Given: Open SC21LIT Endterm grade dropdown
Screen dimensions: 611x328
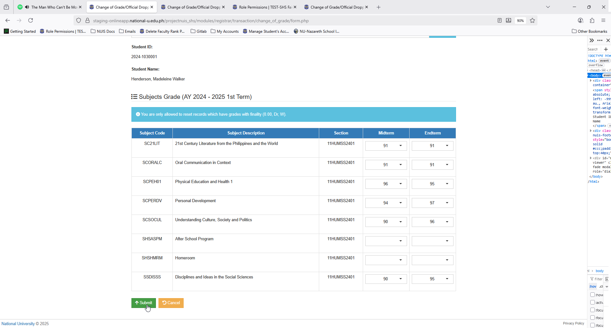Looking at the screenshot, I should pyautogui.click(x=432, y=146).
